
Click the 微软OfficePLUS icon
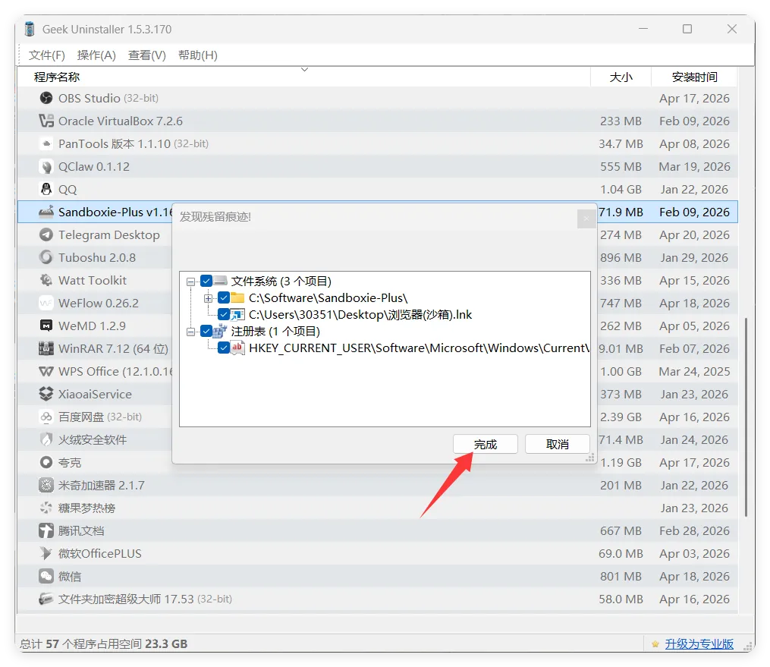pos(46,553)
